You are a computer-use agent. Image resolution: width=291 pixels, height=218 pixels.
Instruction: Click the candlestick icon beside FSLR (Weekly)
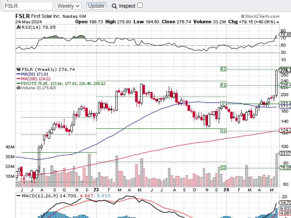[x=18, y=69]
